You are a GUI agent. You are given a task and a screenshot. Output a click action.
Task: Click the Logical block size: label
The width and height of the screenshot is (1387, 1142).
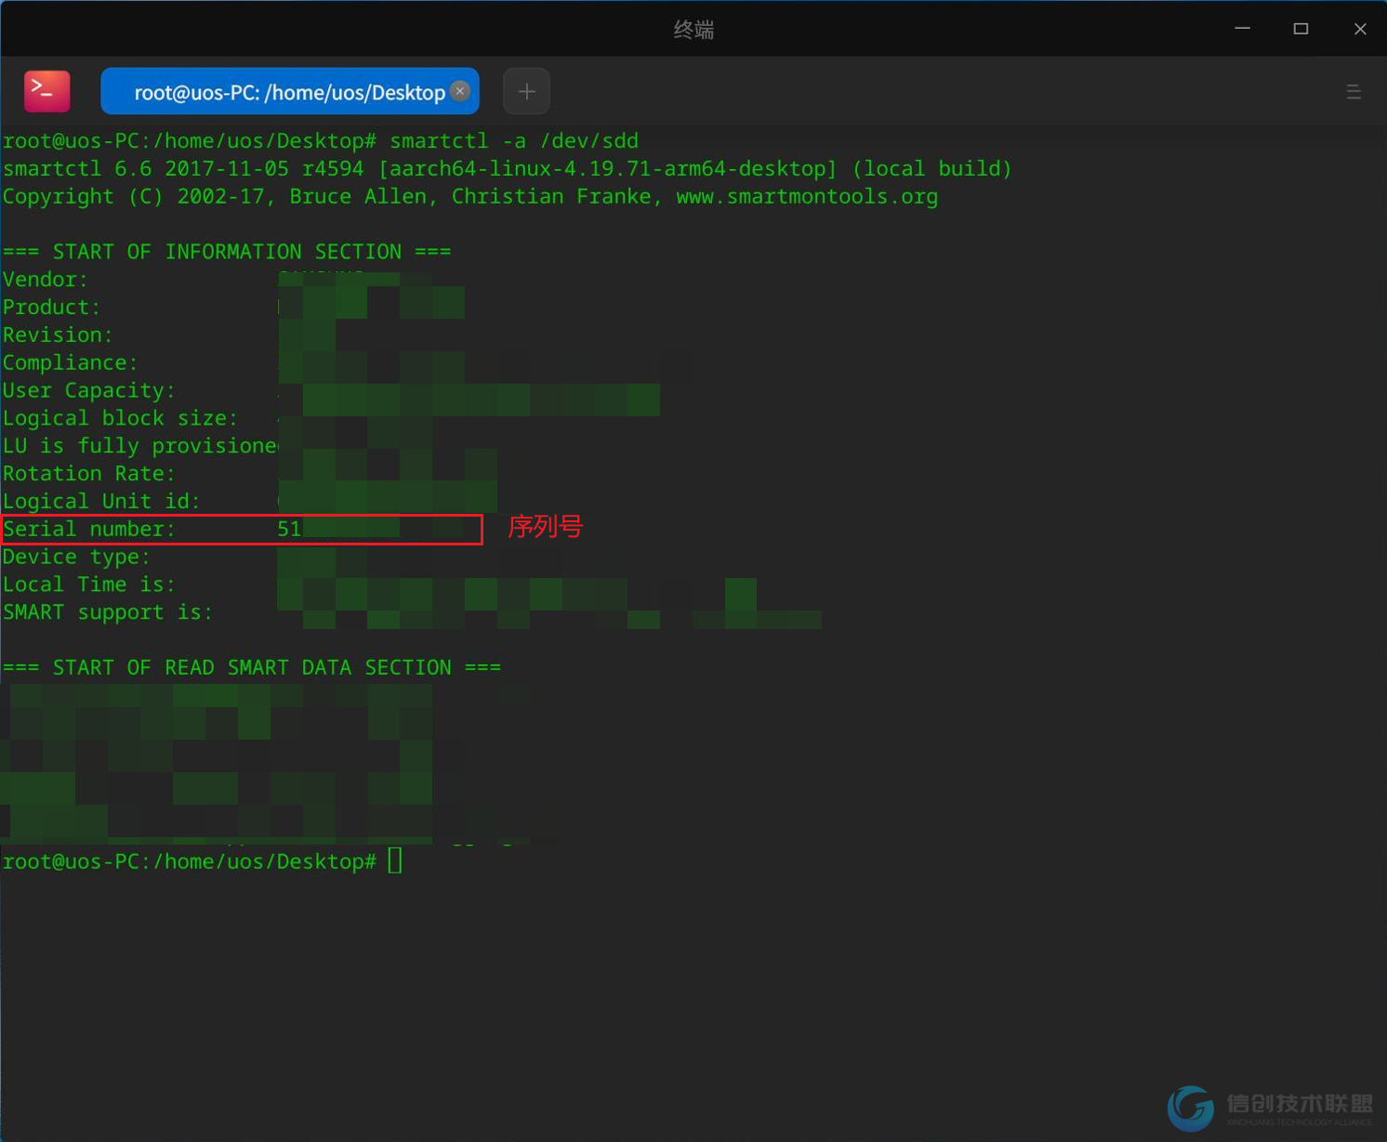click(120, 419)
